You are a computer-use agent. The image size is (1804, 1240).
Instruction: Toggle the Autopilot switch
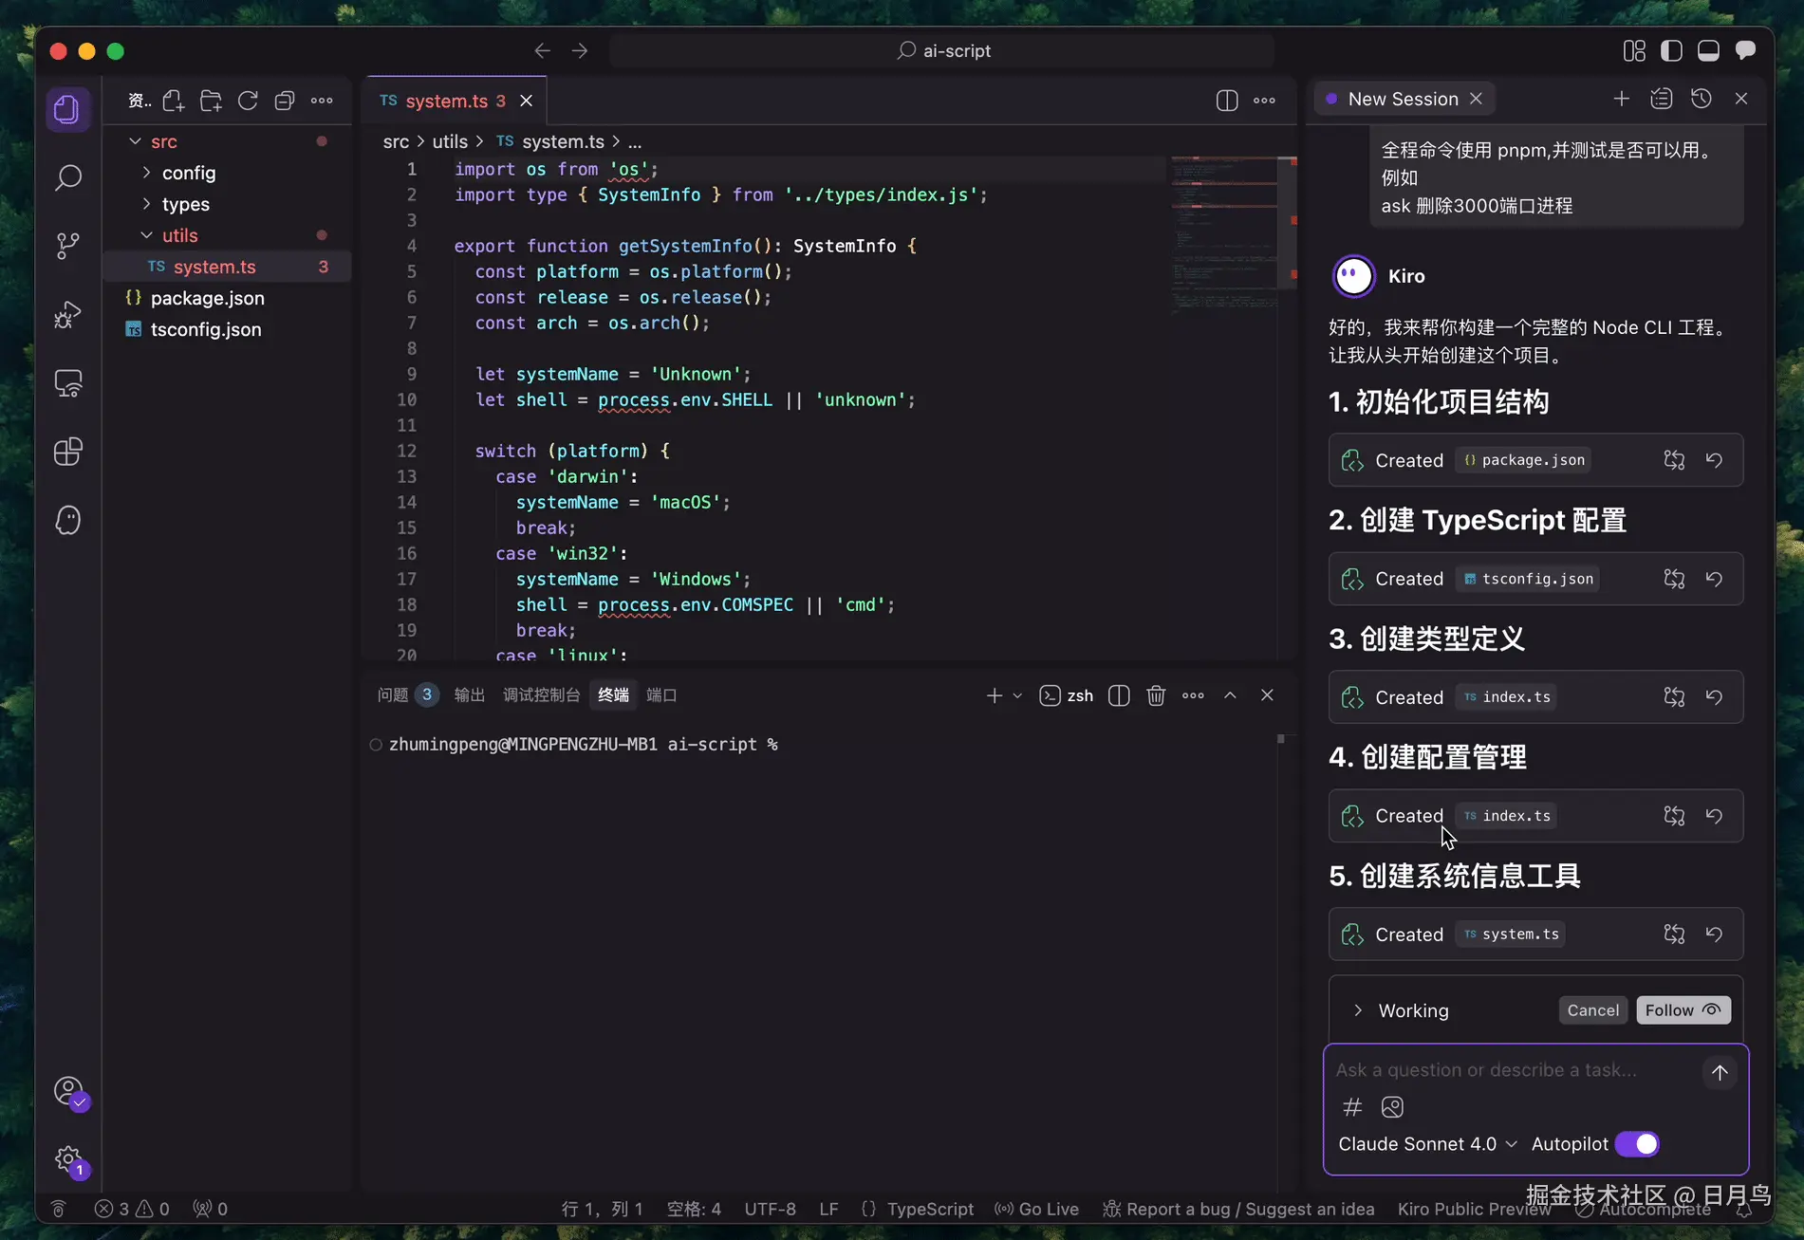1637,1144
